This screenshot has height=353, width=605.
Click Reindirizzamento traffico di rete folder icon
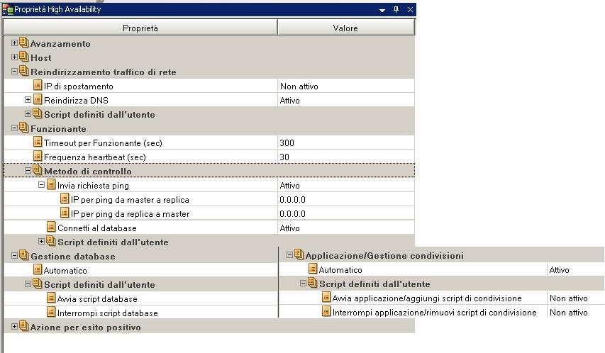[24, 71]
